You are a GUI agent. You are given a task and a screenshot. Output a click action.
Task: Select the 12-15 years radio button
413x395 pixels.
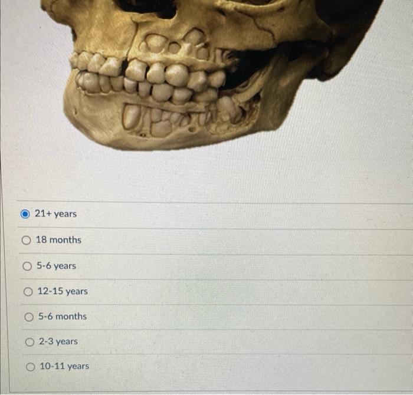pyautogui.click(x=28, y=292)
